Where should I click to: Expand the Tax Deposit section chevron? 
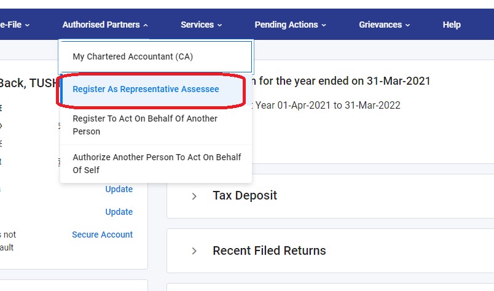[x=194, y=196]
